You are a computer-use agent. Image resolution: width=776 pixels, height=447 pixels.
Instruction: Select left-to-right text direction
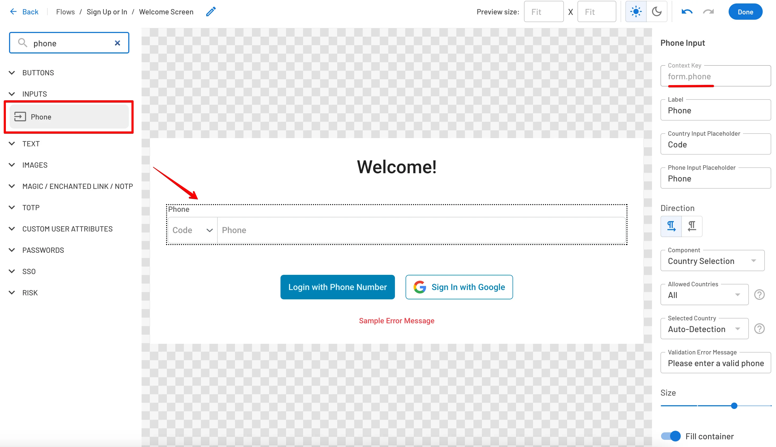pyautogui.click(x=671, y=226)
